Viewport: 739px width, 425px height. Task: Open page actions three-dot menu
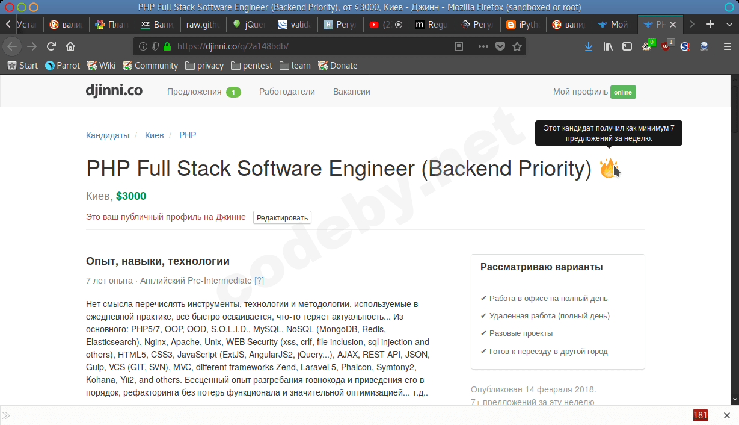click(x=483, y=46)
